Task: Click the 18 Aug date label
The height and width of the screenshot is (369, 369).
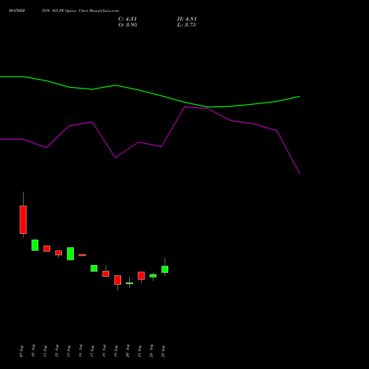Action: click(104, 351)
